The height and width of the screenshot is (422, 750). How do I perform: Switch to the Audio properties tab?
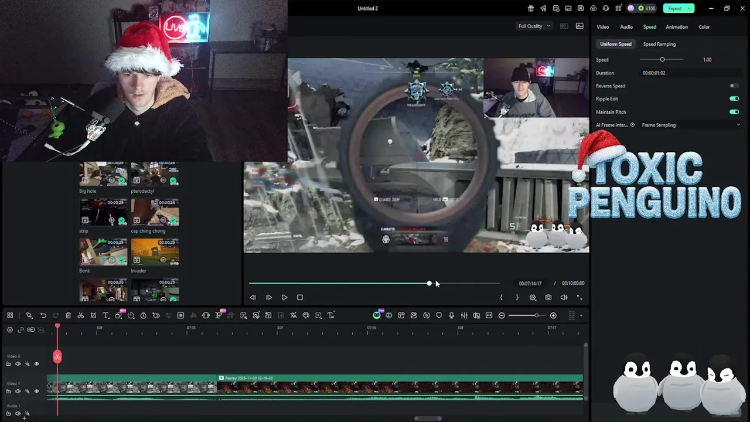point(626,27)
